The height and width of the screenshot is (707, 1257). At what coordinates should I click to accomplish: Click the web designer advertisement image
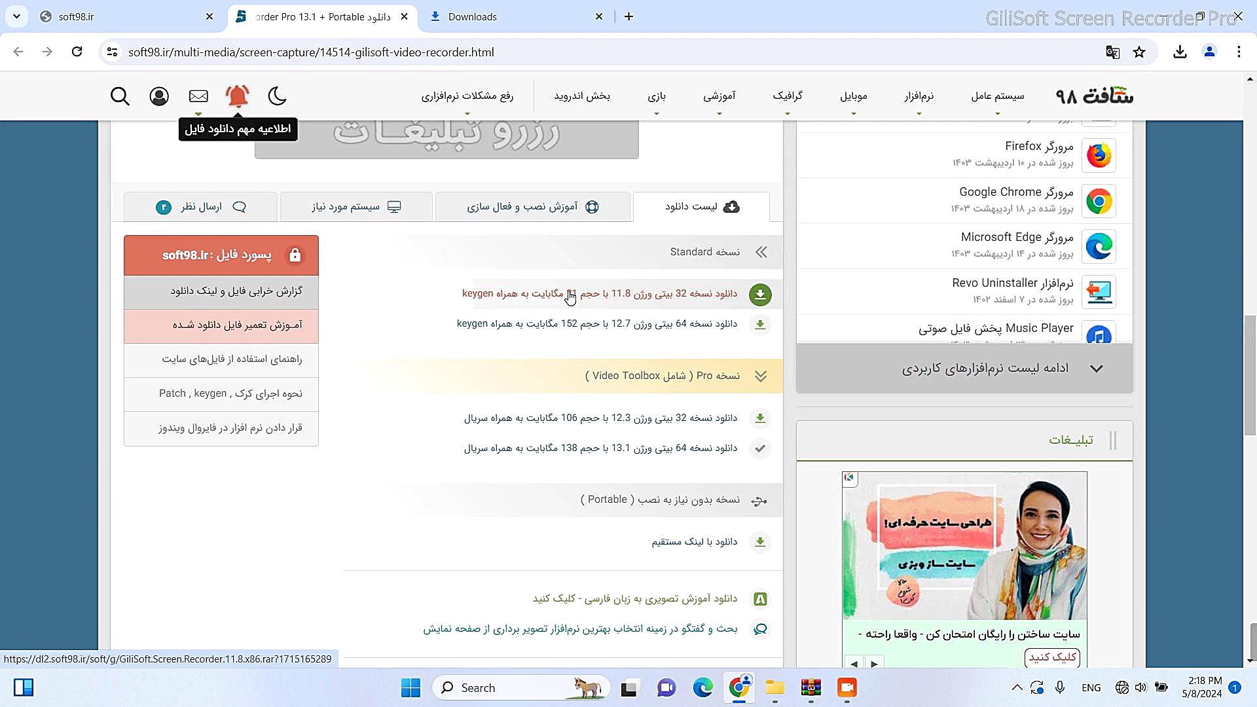click(x=964, y=546)
